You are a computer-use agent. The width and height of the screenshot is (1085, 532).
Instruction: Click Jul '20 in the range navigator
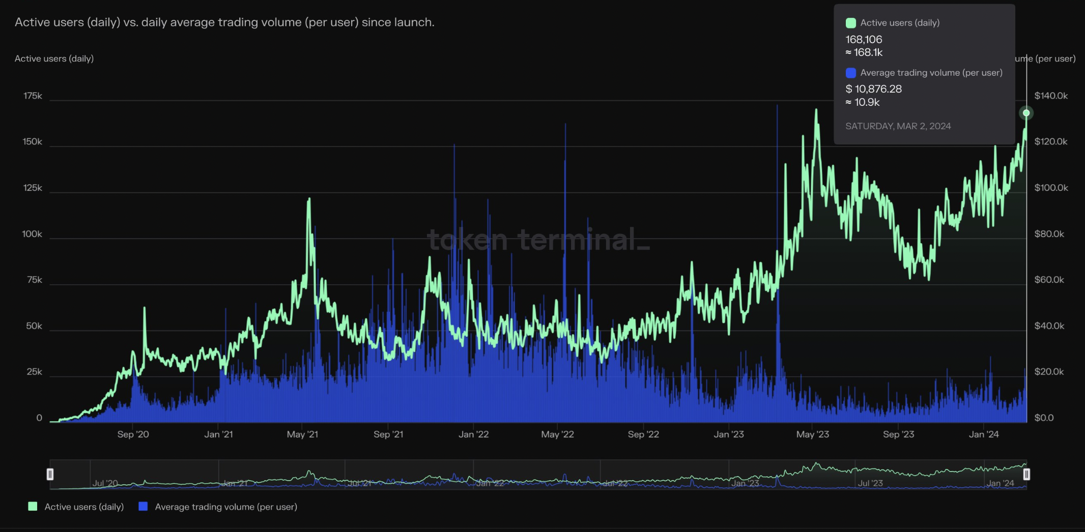pos(105,483)
